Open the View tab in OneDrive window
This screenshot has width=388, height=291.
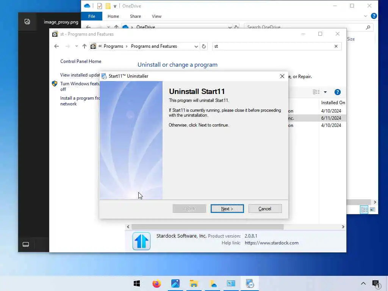(x=156, y=16)
